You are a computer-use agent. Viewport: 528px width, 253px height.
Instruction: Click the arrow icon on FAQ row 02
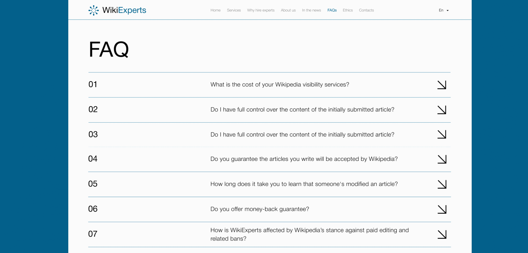coord(442,110)
